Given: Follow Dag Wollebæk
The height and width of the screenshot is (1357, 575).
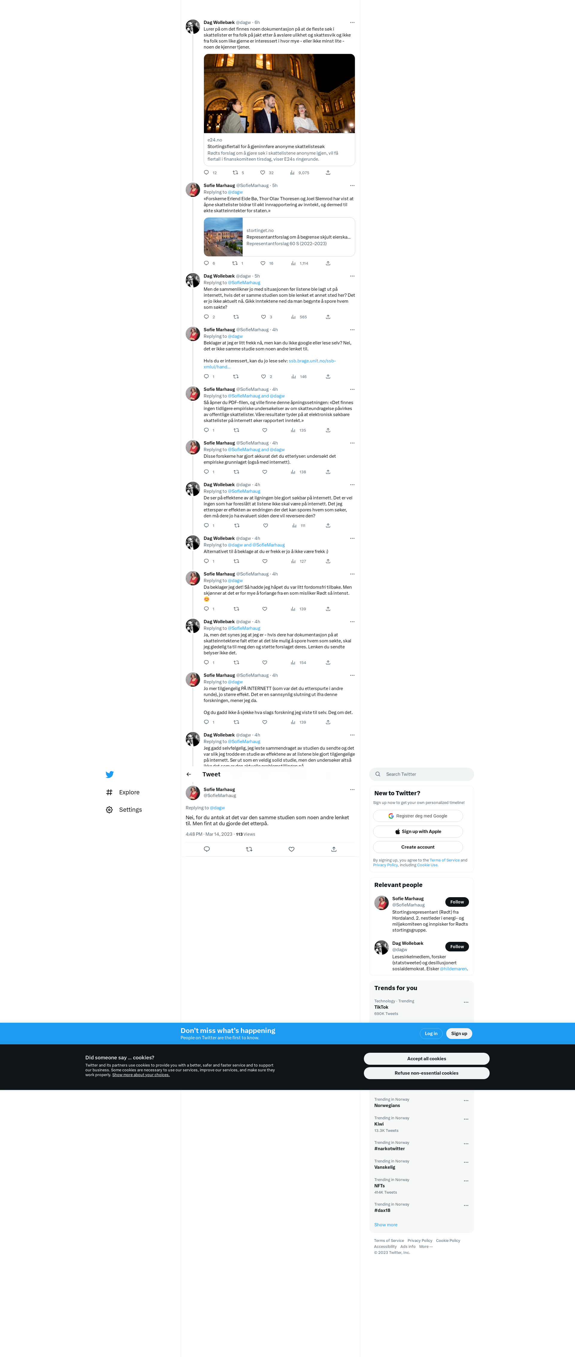Looking at the screenshot, I should click(x=457, y=947).
